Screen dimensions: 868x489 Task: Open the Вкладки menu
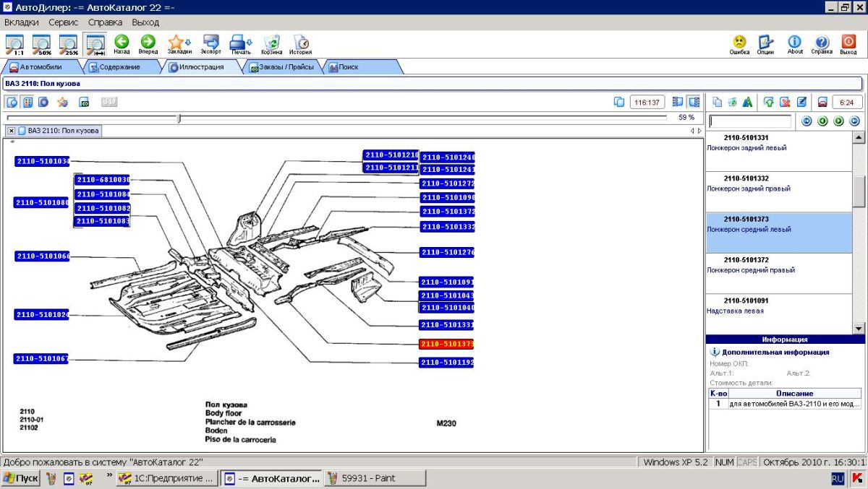coord(22,22)
